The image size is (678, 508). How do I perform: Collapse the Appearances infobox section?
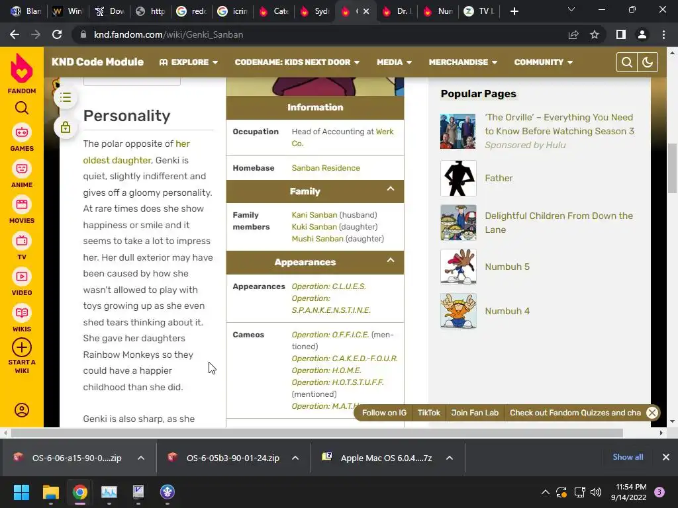(391, 260)
